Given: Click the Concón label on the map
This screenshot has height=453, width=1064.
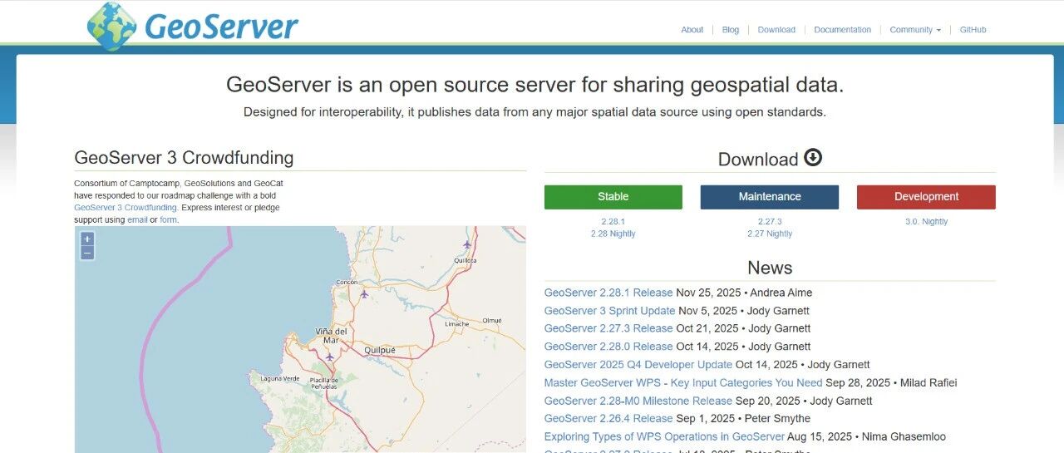Looking at the screenshot, I should [x=346, y=283].
